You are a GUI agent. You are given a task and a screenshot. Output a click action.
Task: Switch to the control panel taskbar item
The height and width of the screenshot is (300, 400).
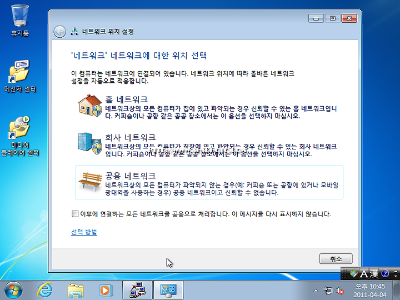pos(168,291)
